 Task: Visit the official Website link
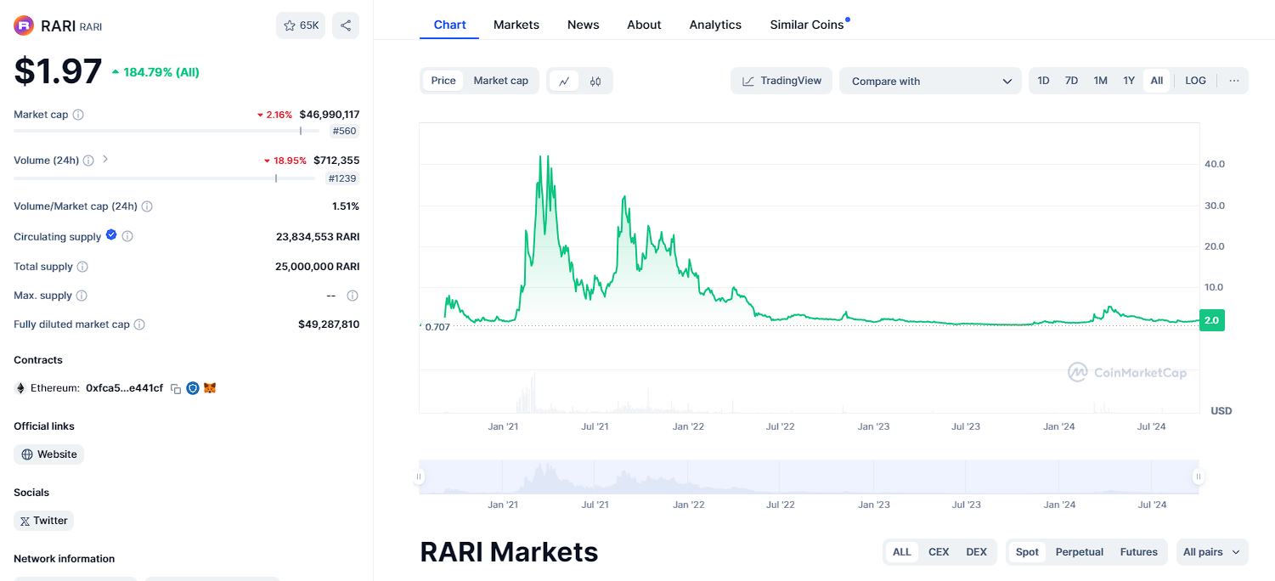(49, 454)
